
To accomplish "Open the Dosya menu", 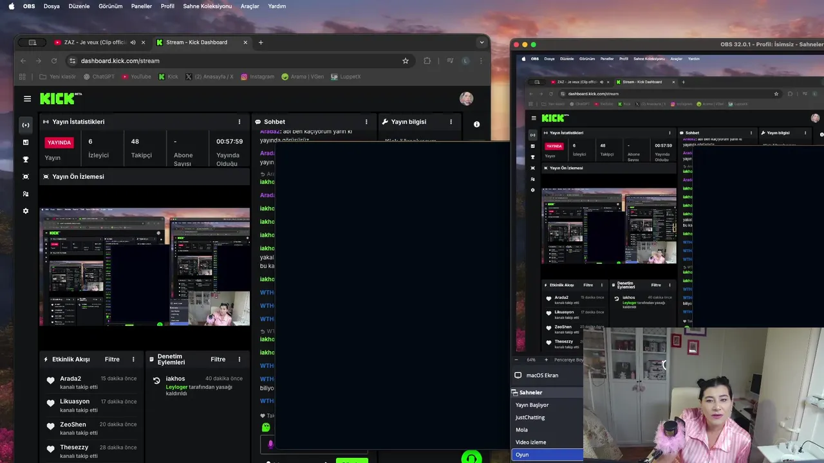I will click(51, 6).
